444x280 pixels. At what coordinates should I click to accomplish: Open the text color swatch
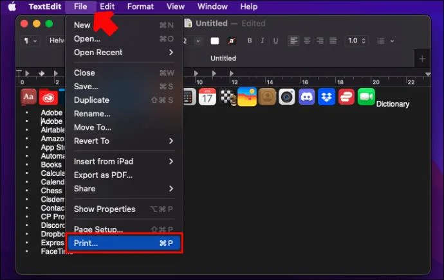coord(215,41)
